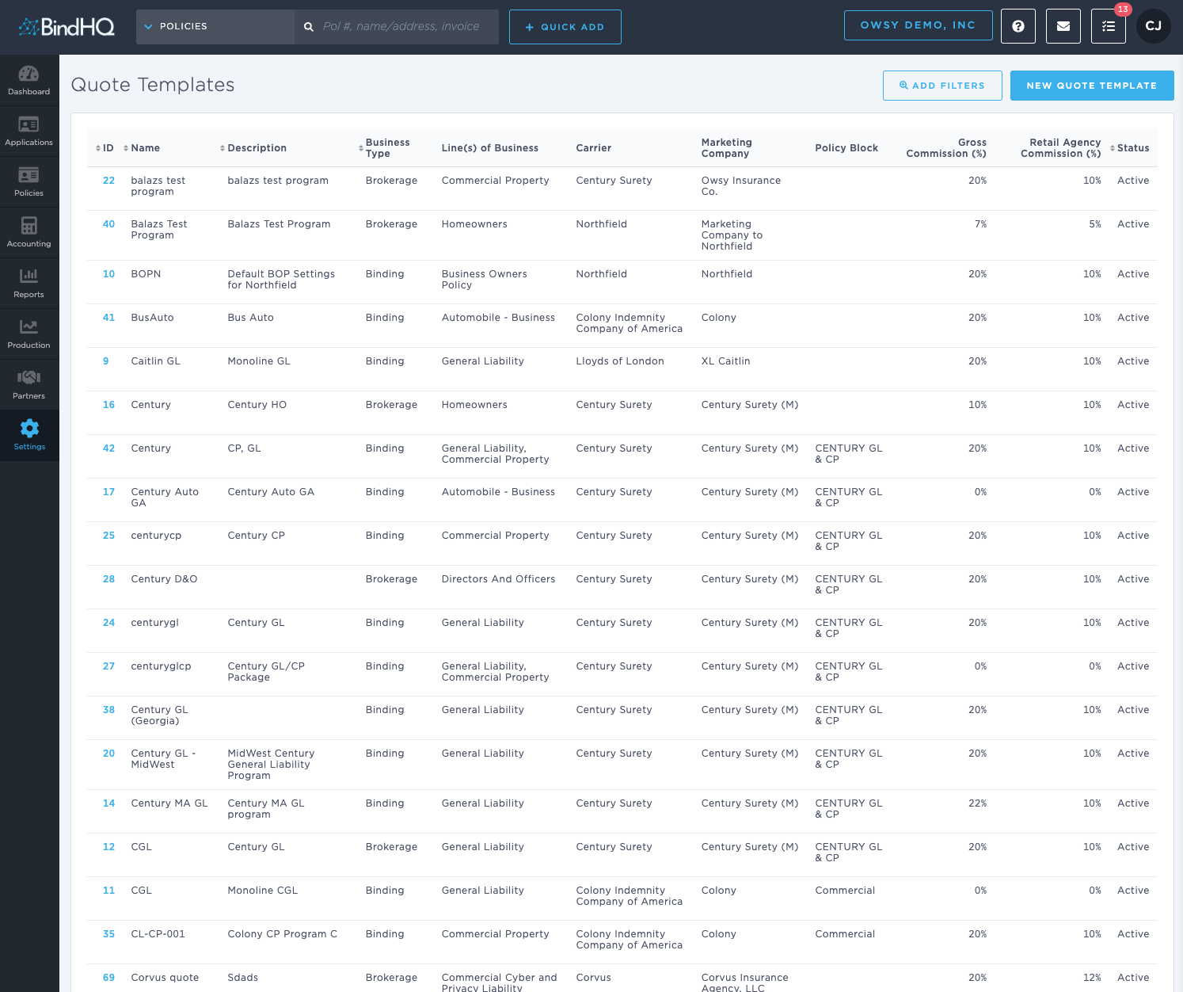Image resolution: width=1183 pixels, height=992 pixels.
Task: Open quote template ID 16
Action: 109,405
